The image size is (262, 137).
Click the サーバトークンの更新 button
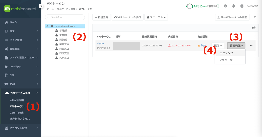click(x=232, y=17)
